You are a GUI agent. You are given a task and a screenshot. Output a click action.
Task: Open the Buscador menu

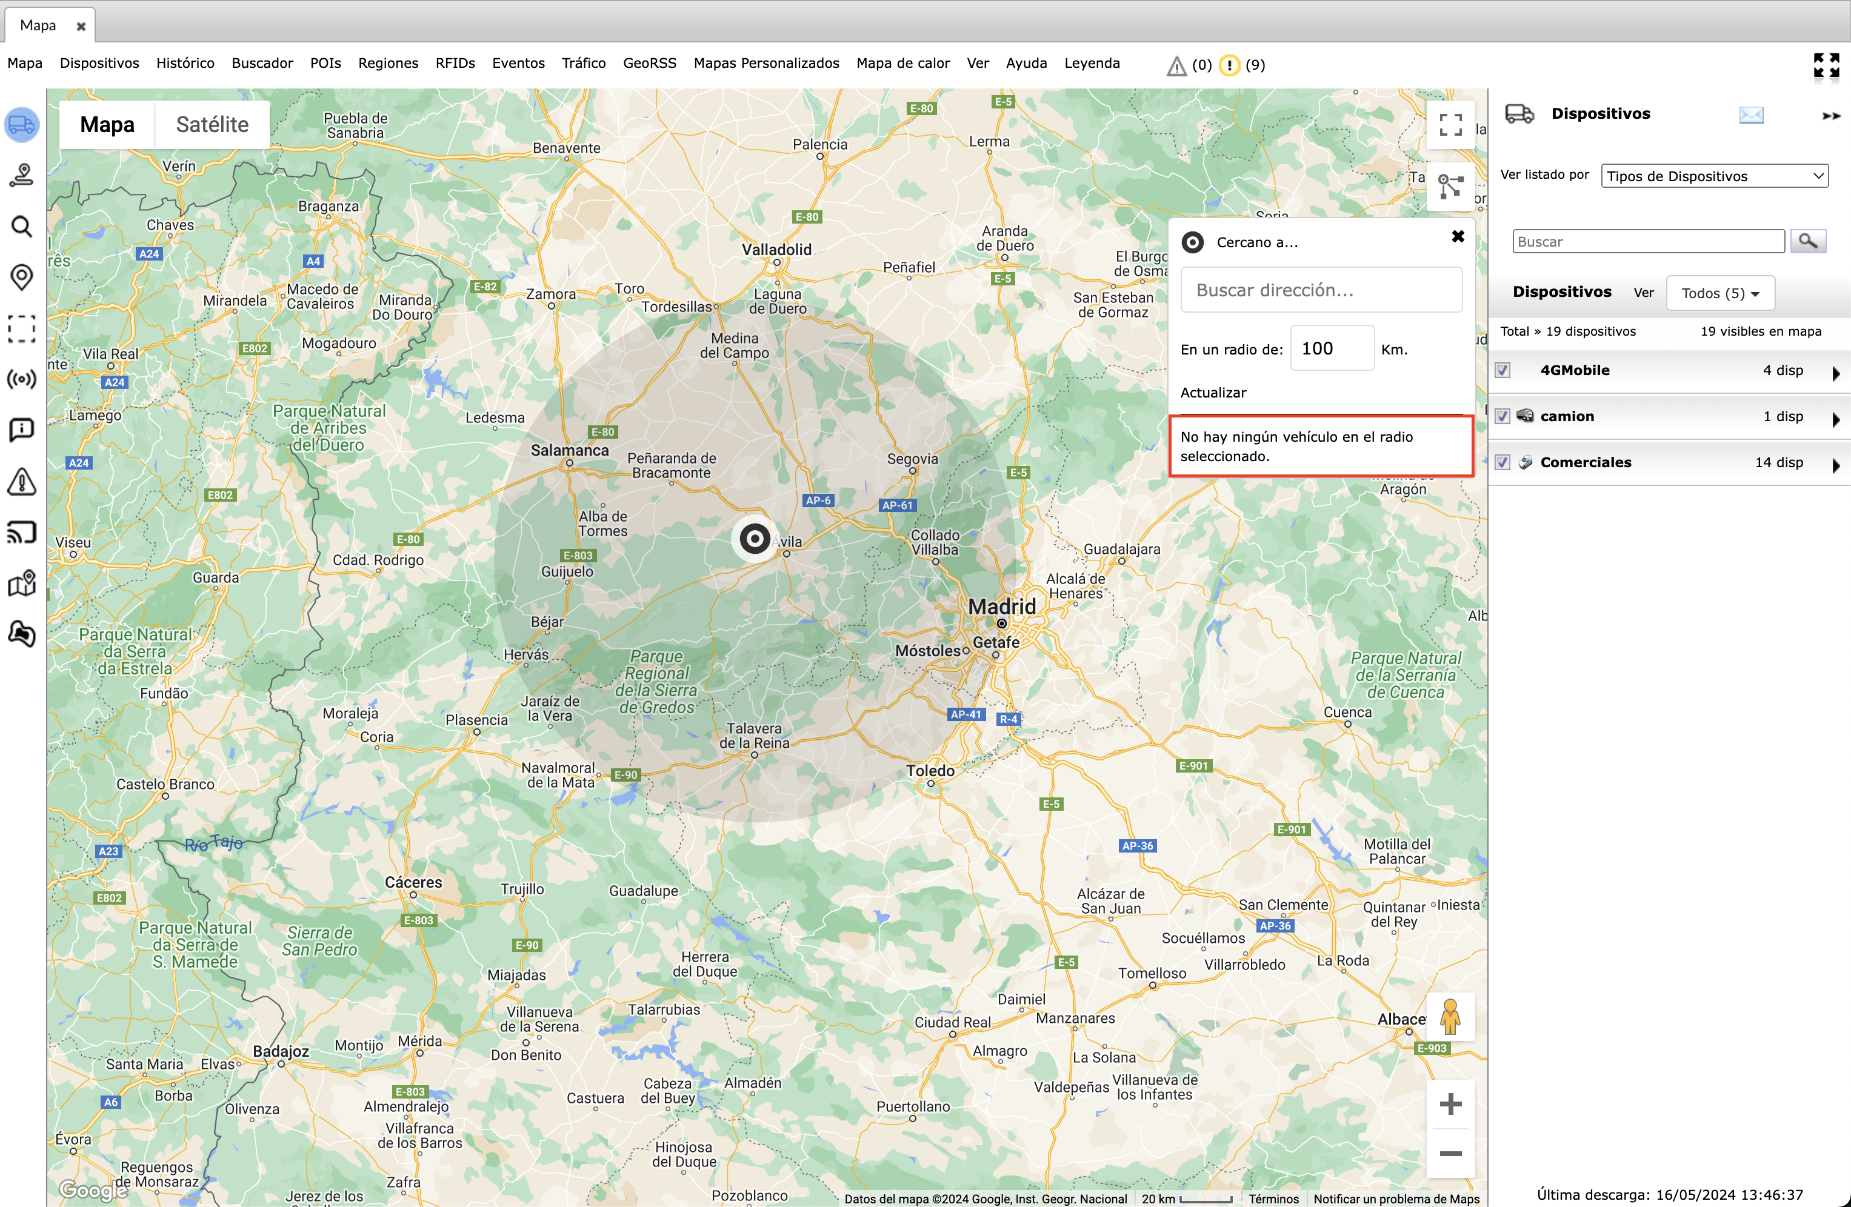[x=262, y=63]
